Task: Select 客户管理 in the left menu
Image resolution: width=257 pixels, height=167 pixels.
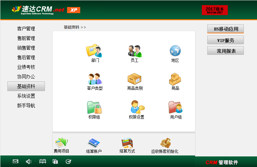Action: [26, 29]
